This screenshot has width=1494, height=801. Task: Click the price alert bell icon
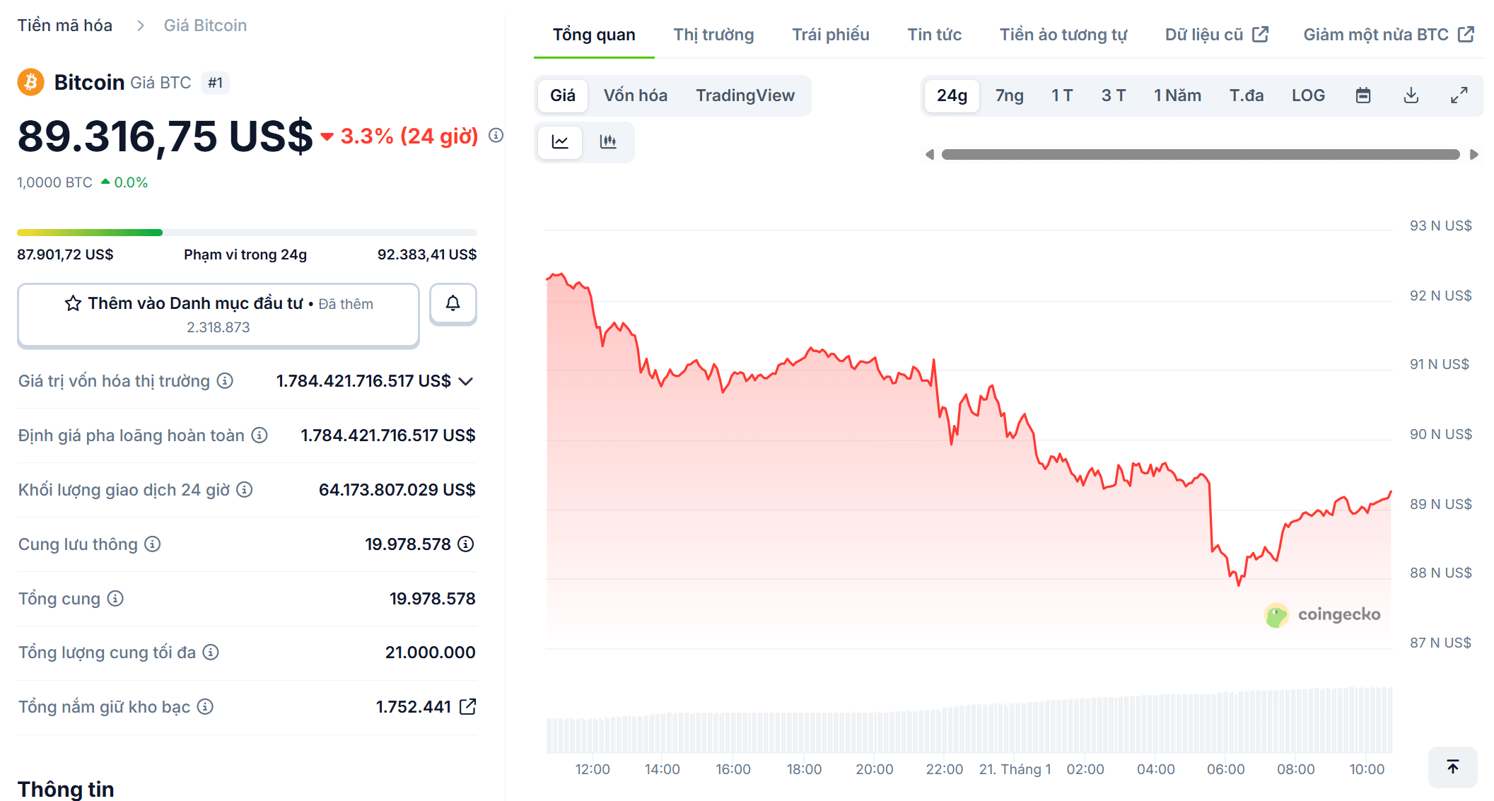453,304
